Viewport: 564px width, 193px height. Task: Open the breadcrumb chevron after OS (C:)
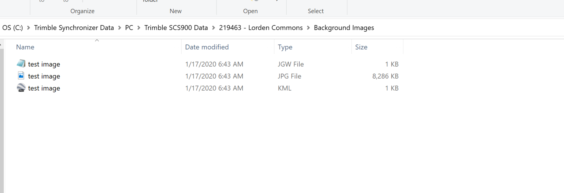[x=28, y=28]
